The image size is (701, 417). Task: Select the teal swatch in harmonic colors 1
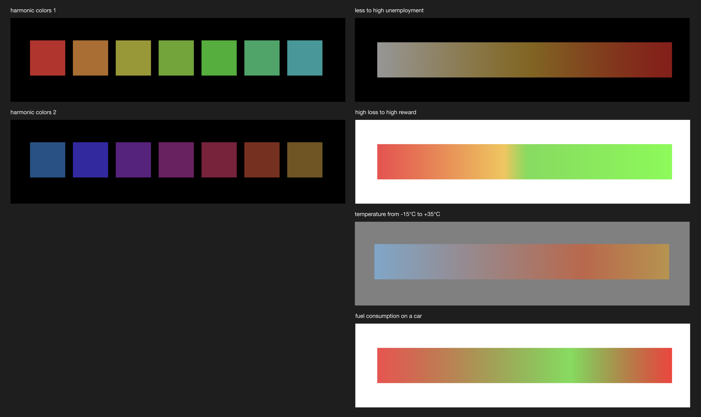[305, 58]
